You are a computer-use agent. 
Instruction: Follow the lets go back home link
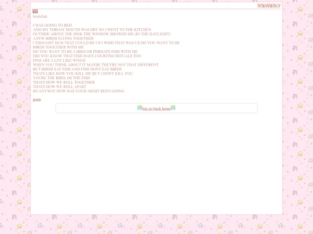pyautogui.click(x=156, y=109)
